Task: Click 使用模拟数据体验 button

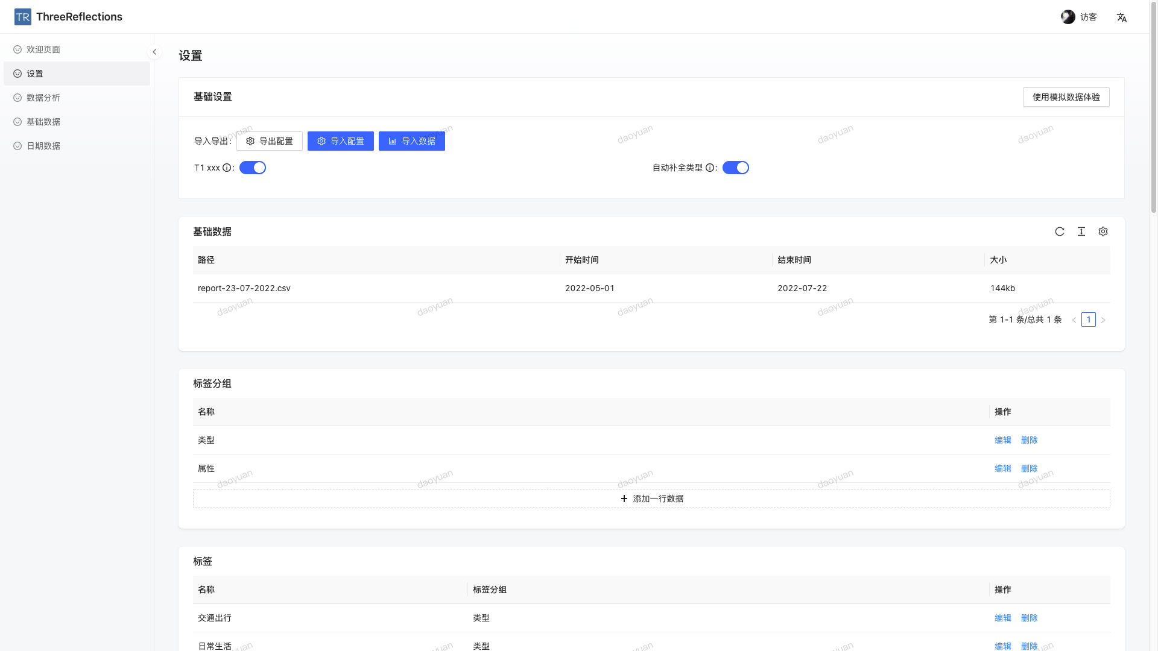Action: [x=1066, y=97]
